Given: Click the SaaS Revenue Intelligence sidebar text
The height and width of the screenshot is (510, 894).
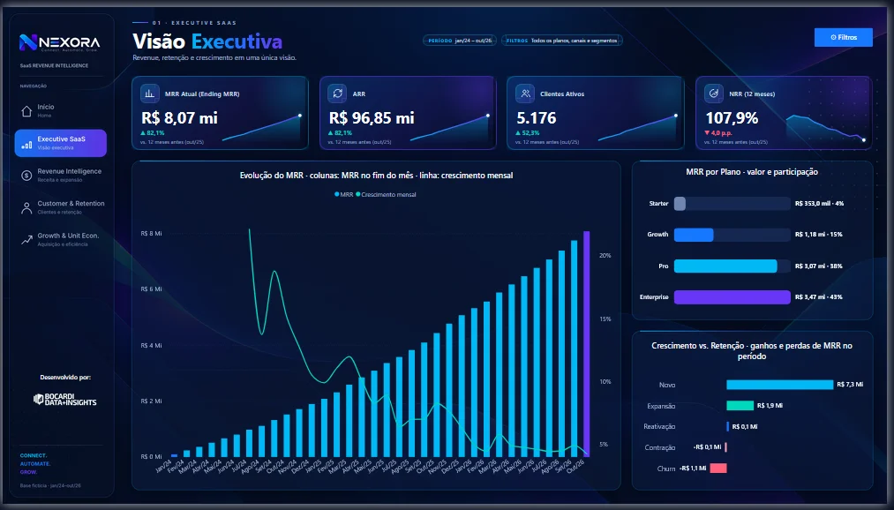Looking at the screenshot, I should (54, 65).
